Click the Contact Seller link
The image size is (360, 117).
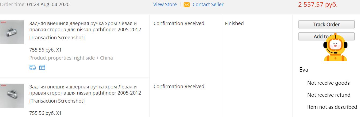(208, 5)
